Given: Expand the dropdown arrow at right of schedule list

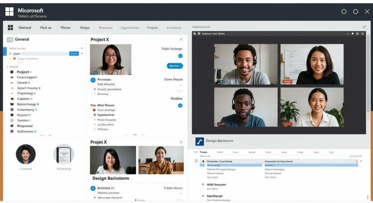Looking at the screenshot, I should (361, 161).
